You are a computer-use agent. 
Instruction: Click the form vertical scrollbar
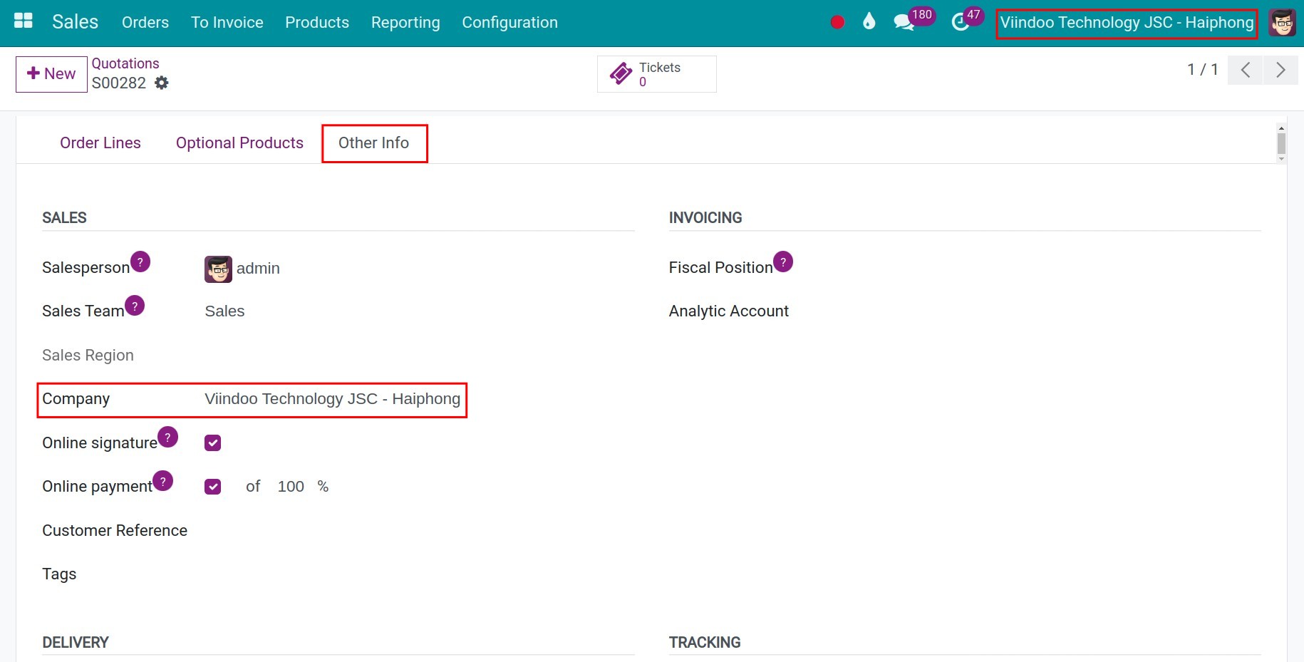[x=1281, y=143]
